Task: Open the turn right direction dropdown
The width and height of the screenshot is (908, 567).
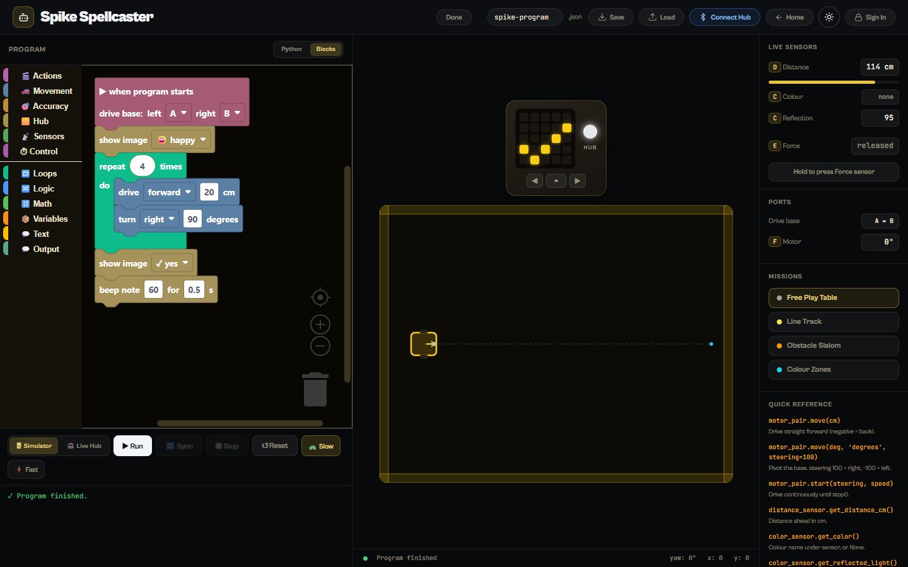Action: pyautogui.click(x=159, y=219)
